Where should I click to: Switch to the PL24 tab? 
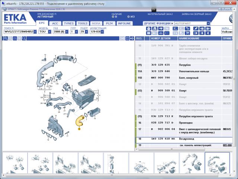pos(109,23)
